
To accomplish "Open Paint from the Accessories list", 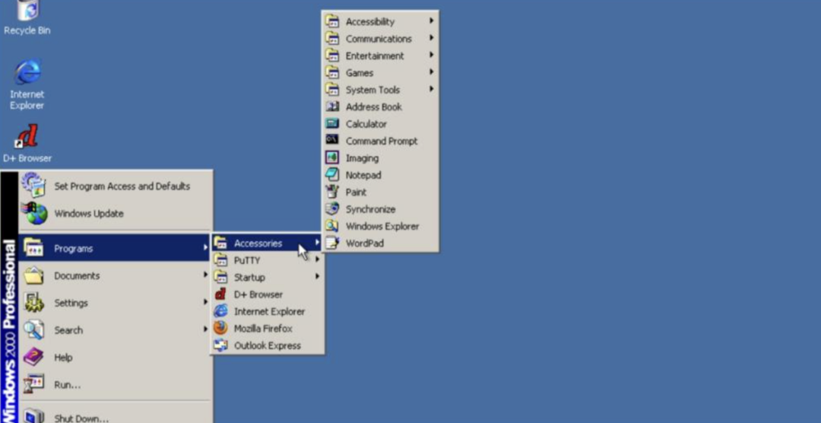I will click(380, 192).
